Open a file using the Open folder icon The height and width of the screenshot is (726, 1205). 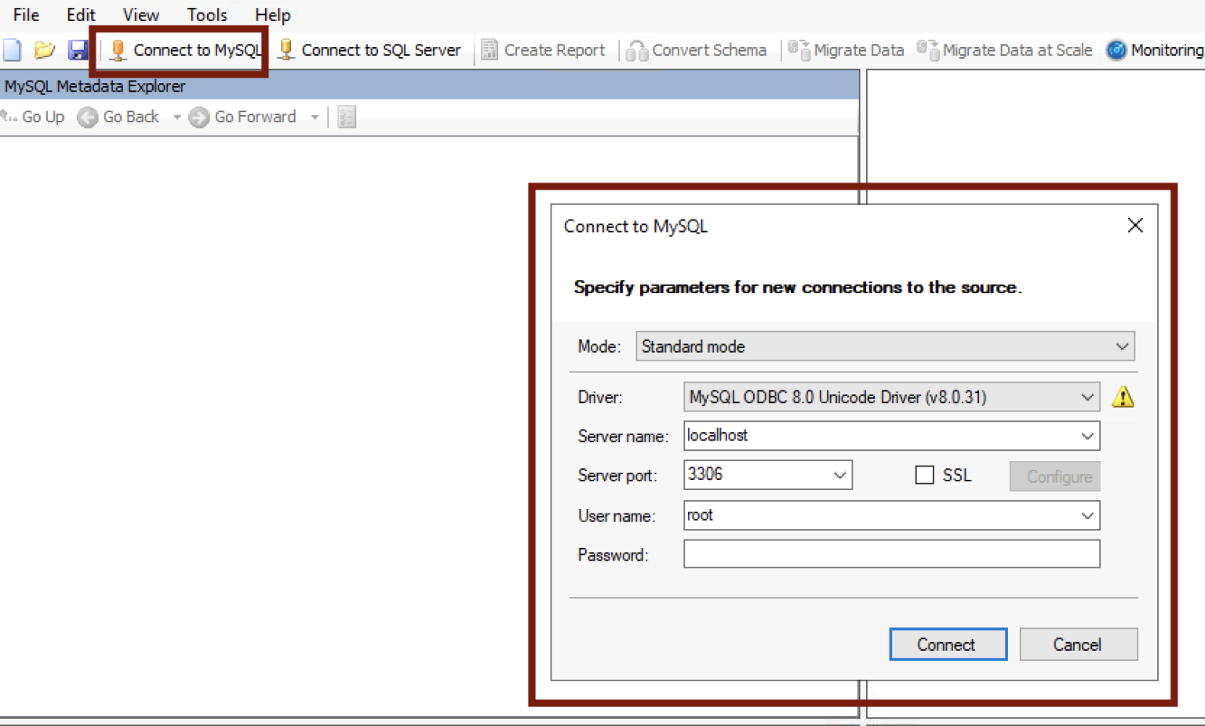45,49
